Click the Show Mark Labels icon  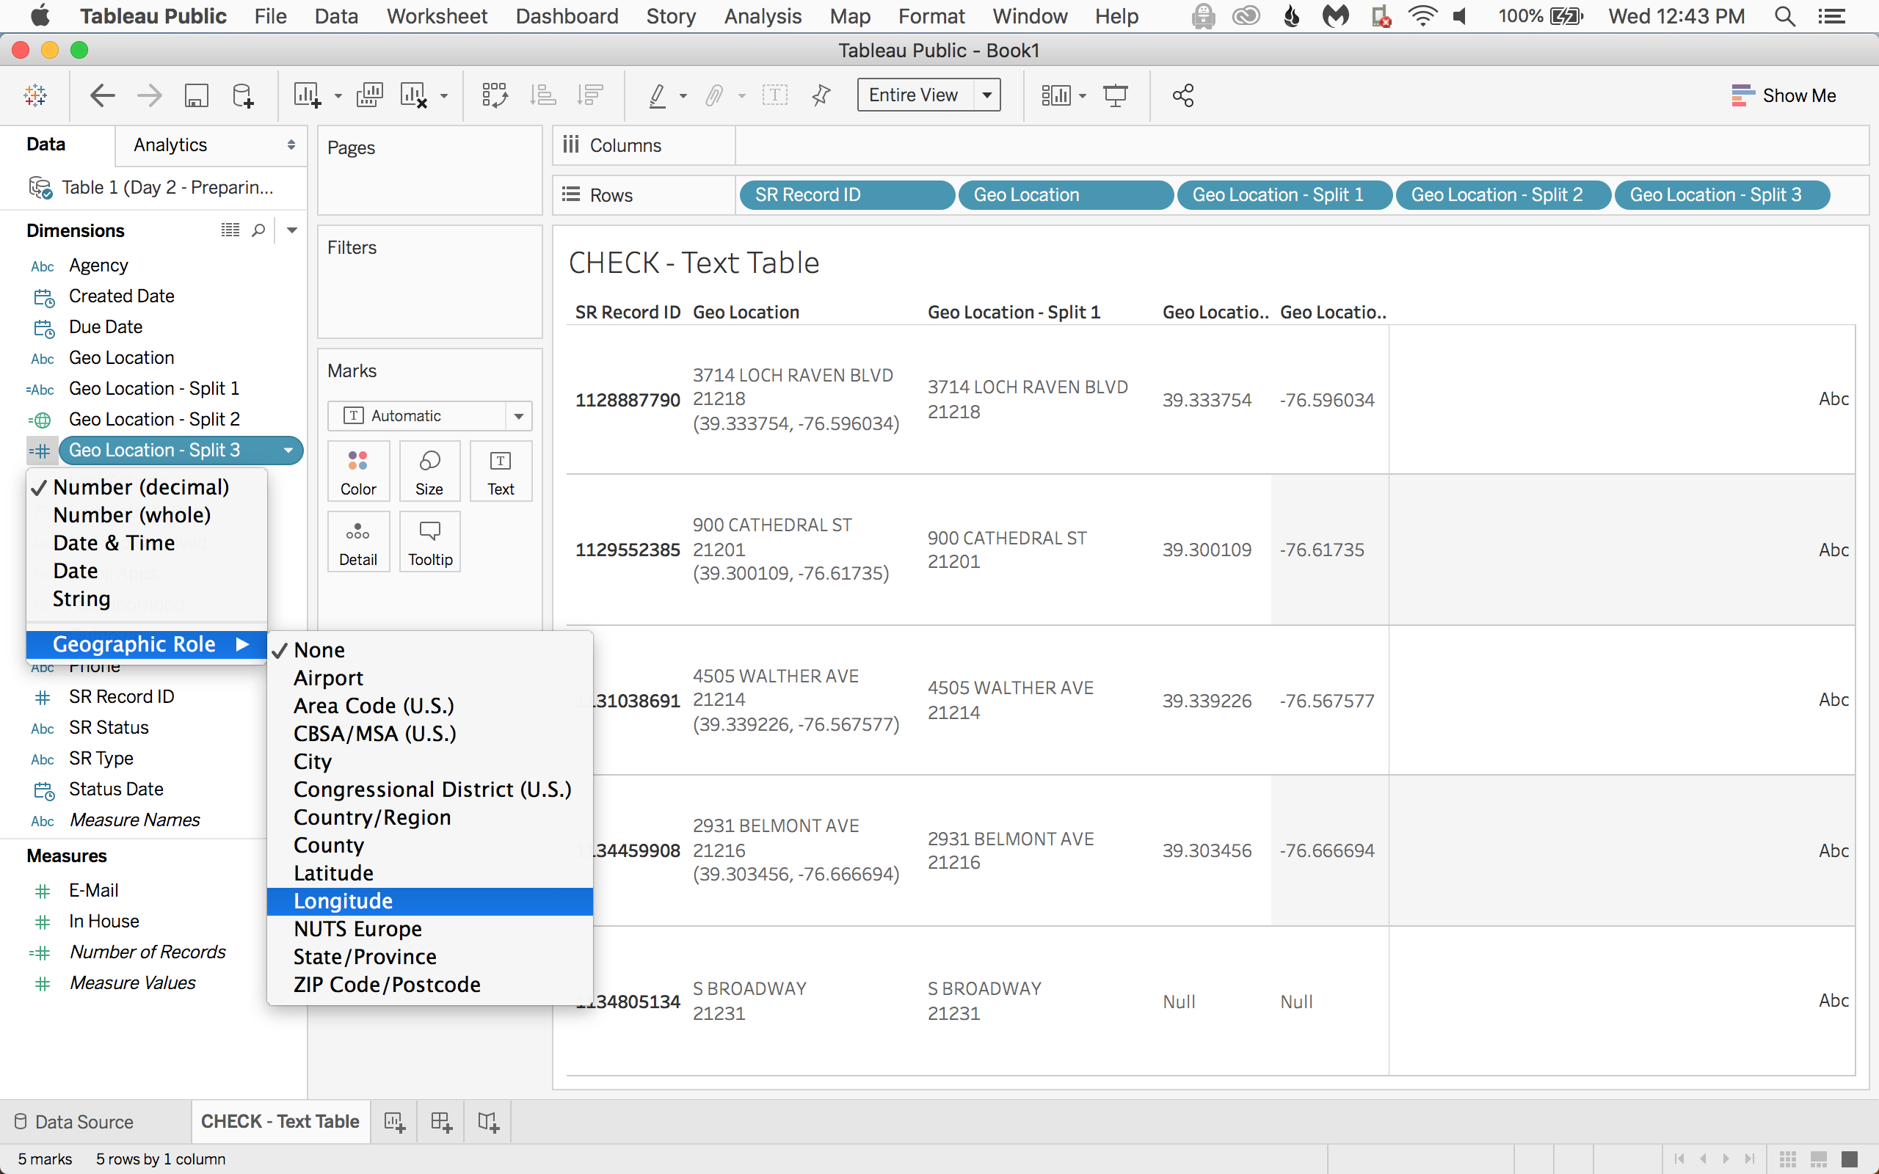coord(775,95)
